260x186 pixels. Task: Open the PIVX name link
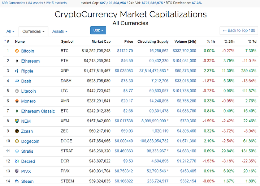(x=26, y=172)
